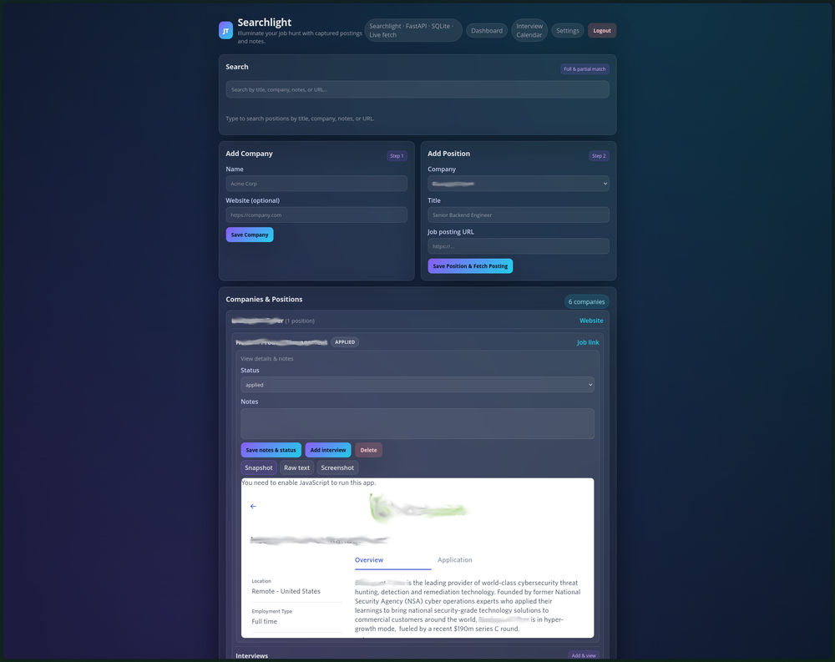Viewport: 835px width, 662px height.
Task: Click the Searchlight JT logo icon
Action: click(x=225, y=31)
